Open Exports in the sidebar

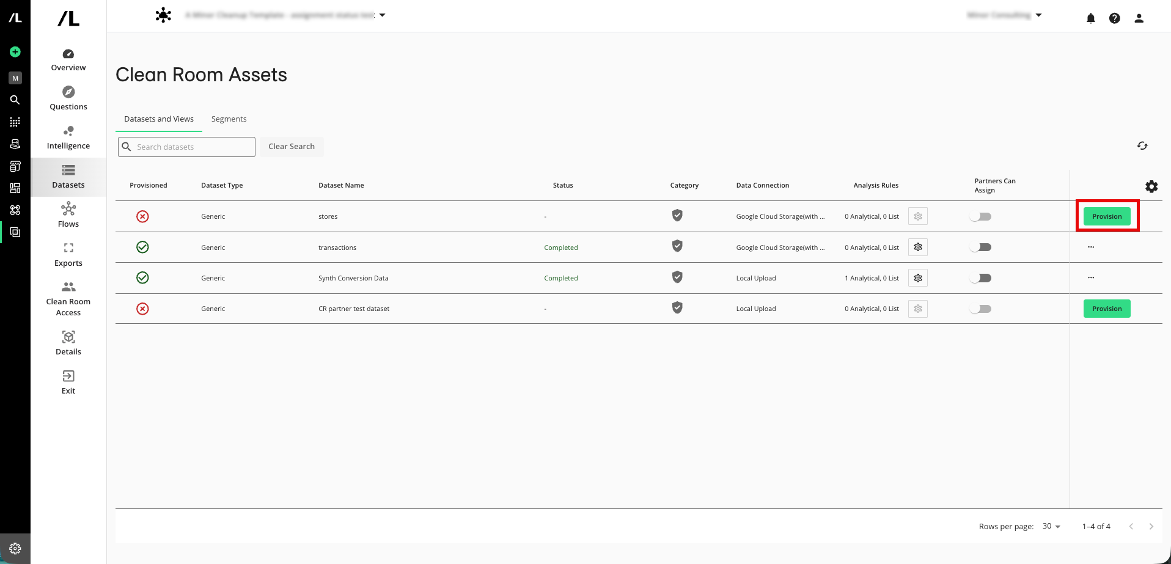[x=68, y=255]
